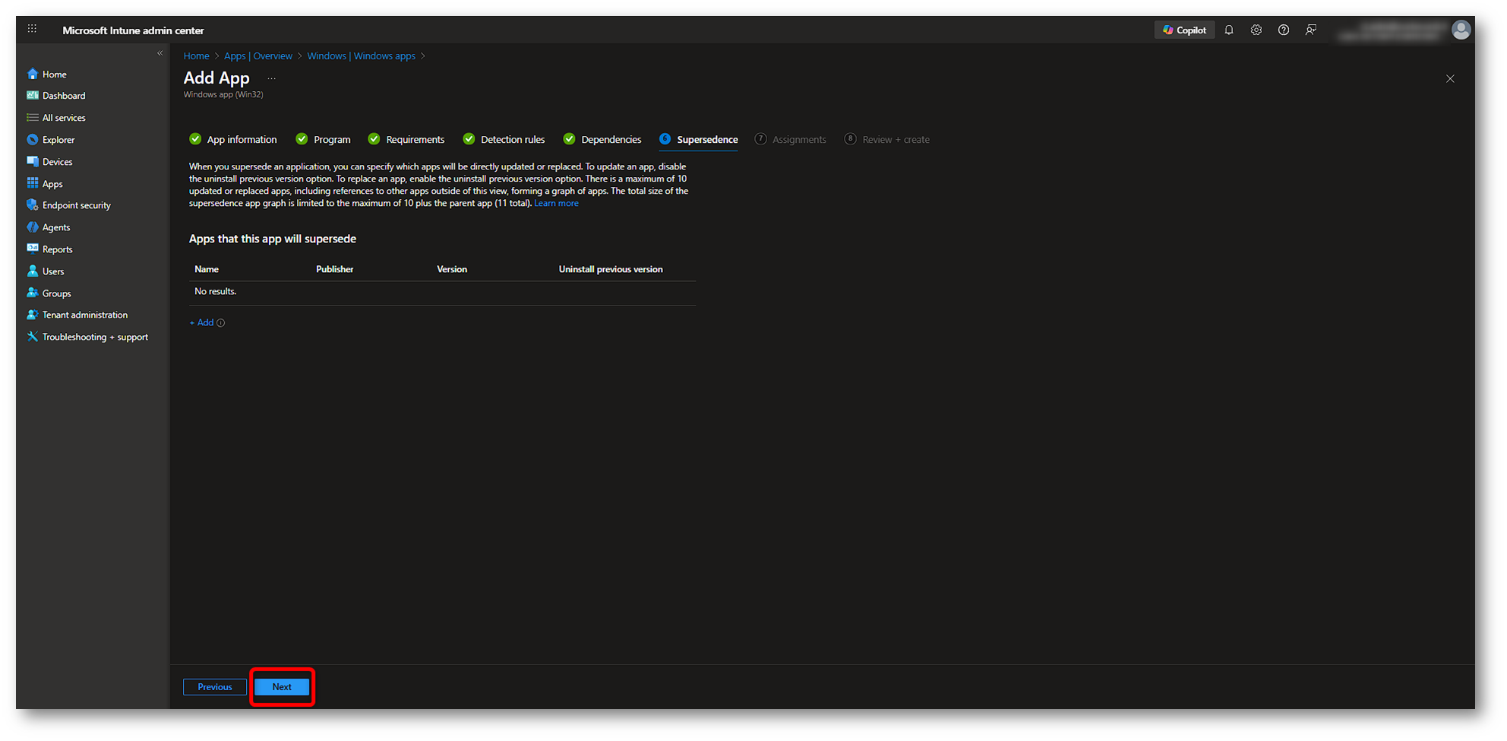Open the account profile avatar
The width and height of the screenshot is (1507, 741).
point(1461,30)
